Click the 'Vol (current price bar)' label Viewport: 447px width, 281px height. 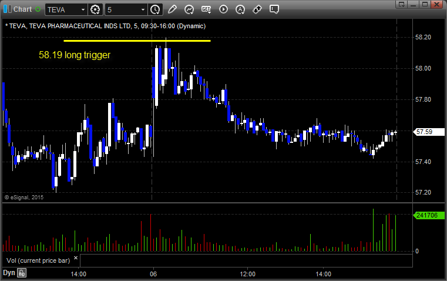pyautogui.click(x=38, y=260)
